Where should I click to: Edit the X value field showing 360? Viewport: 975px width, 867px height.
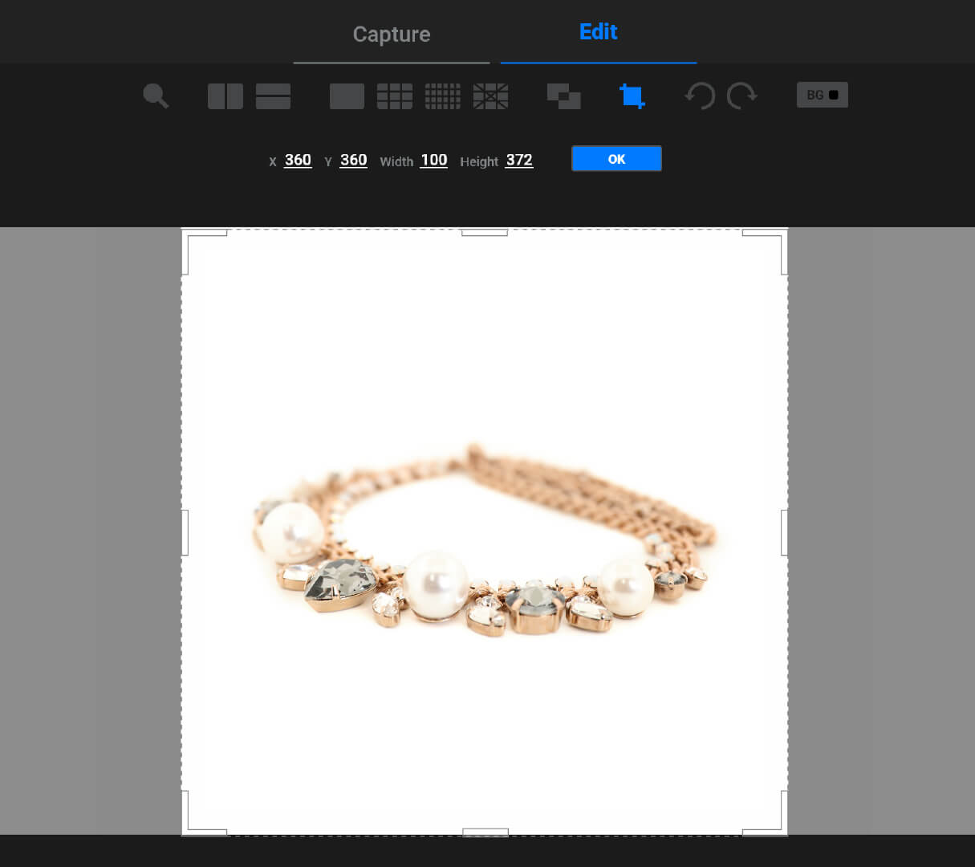298,160
